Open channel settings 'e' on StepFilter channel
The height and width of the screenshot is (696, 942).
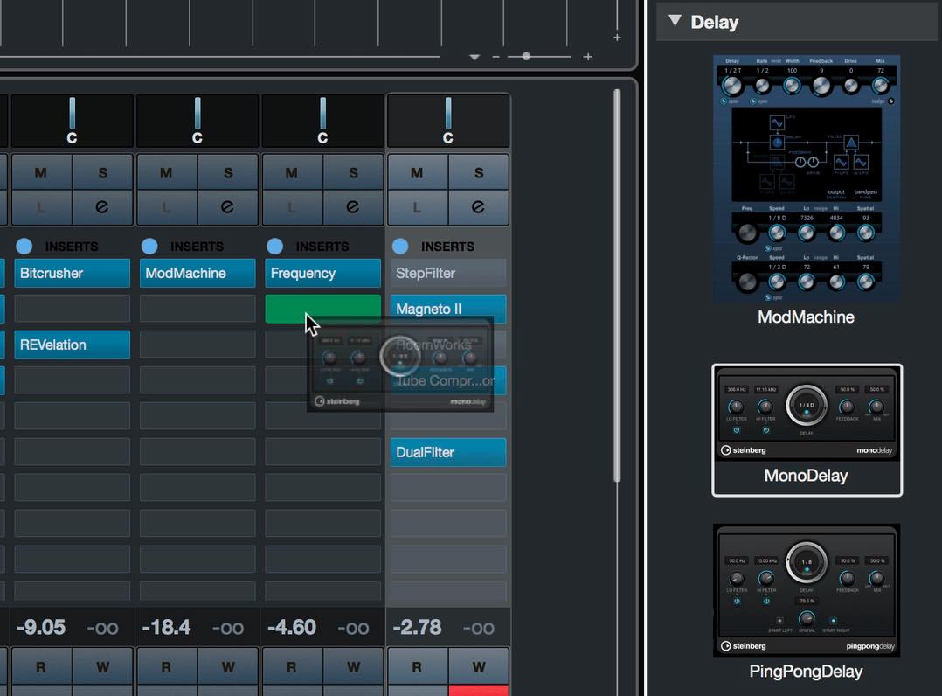tap(478, 206)
